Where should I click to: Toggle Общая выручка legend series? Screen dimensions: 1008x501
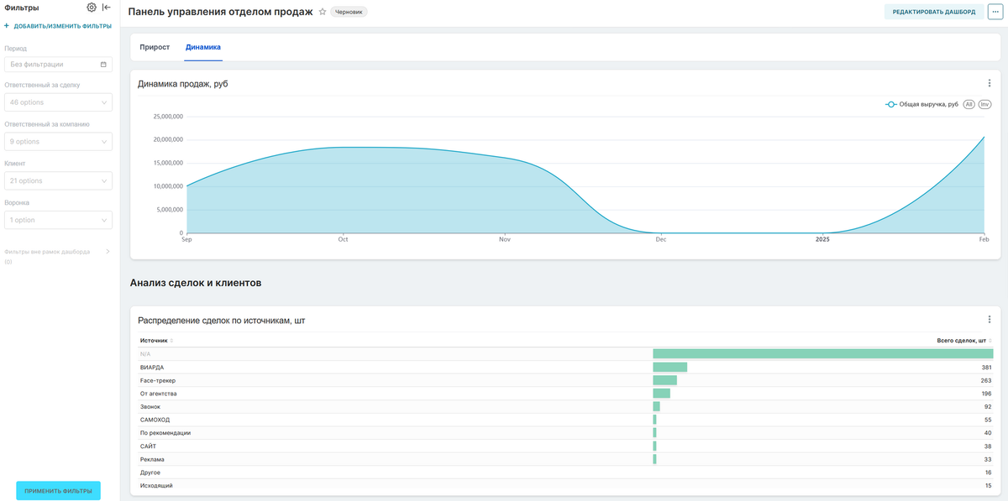(x=921, y=104)
